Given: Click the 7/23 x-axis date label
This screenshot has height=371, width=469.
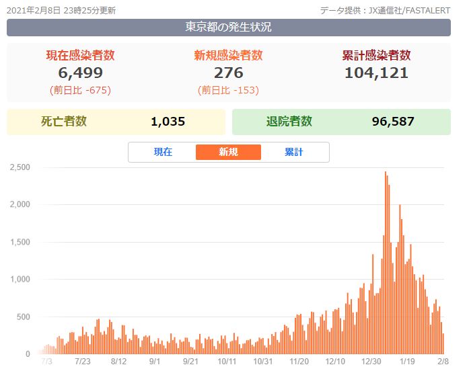Looking at the screenshot, I should point(83,362).
